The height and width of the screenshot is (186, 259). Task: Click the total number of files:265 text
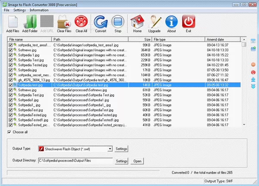pos(213,173)
